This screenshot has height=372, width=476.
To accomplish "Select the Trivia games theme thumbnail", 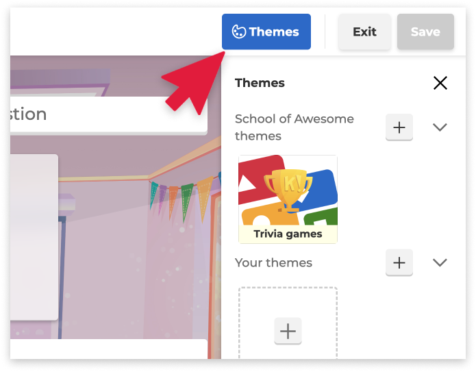I will click(288, 199).
